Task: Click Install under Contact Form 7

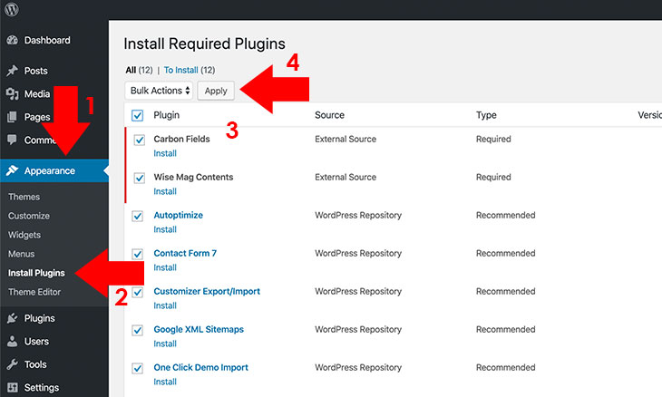Action: pyautogui.click(x=165, y=267)
